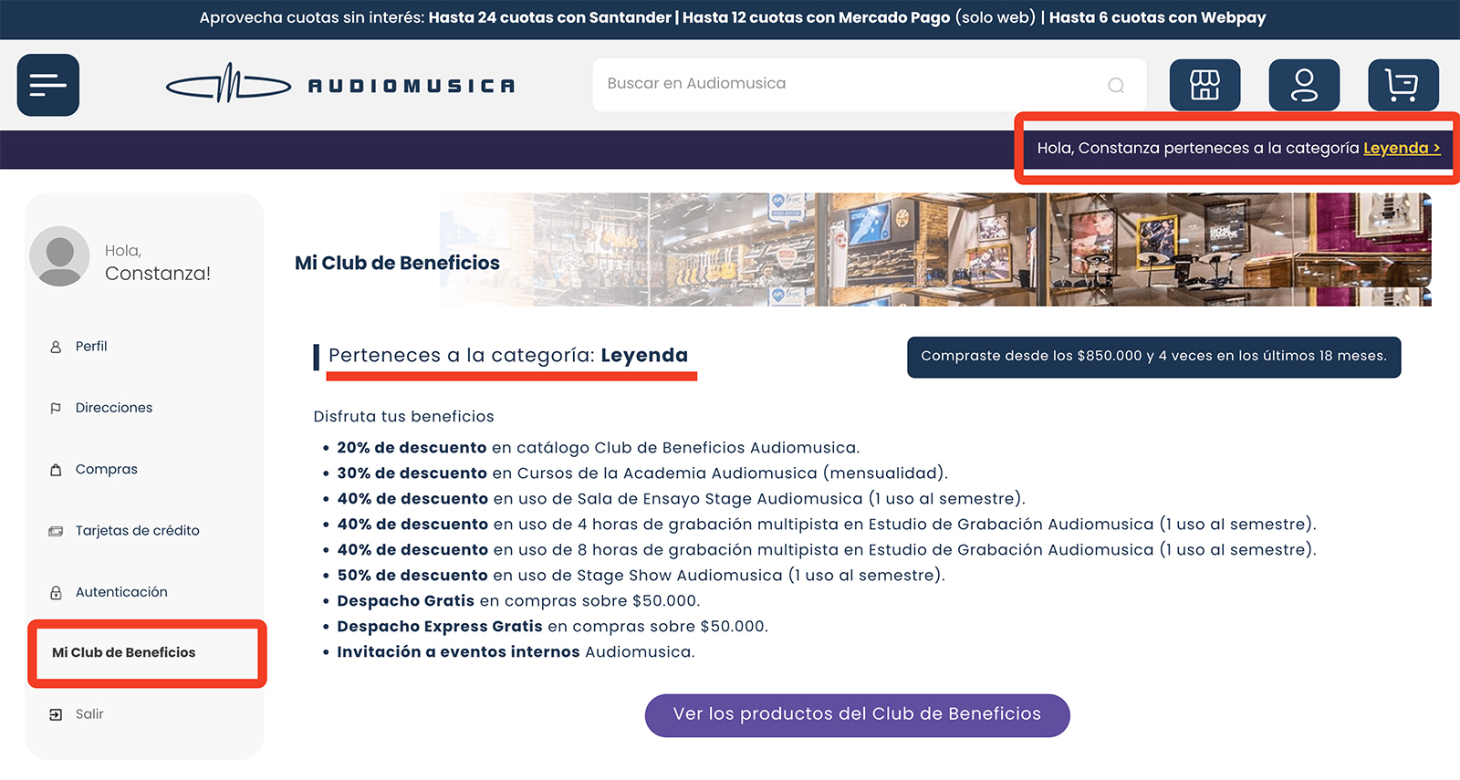
Task: Open the shopping cart icon
Action: [1403, 85]
